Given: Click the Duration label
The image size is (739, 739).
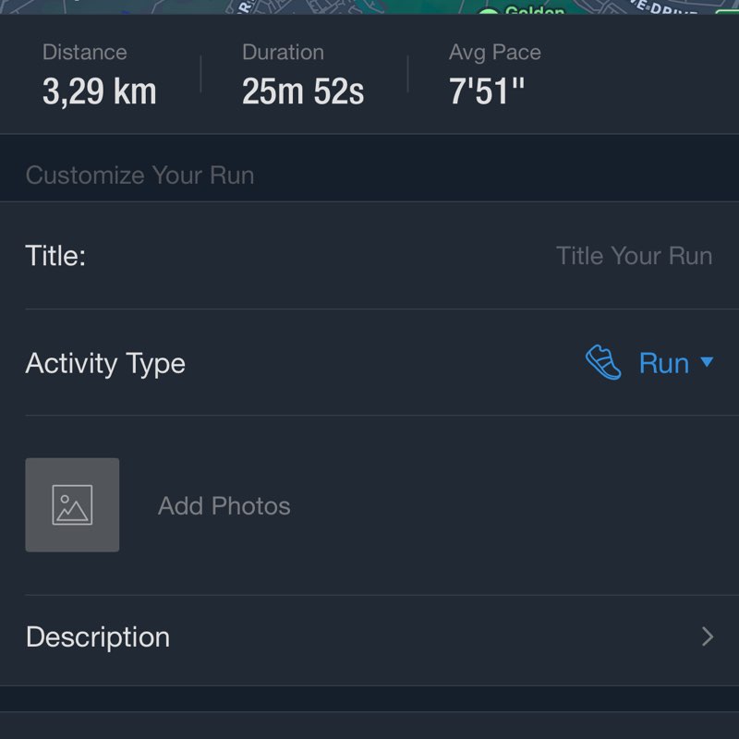Looking at the screenshot, I should tap(283, 53).
